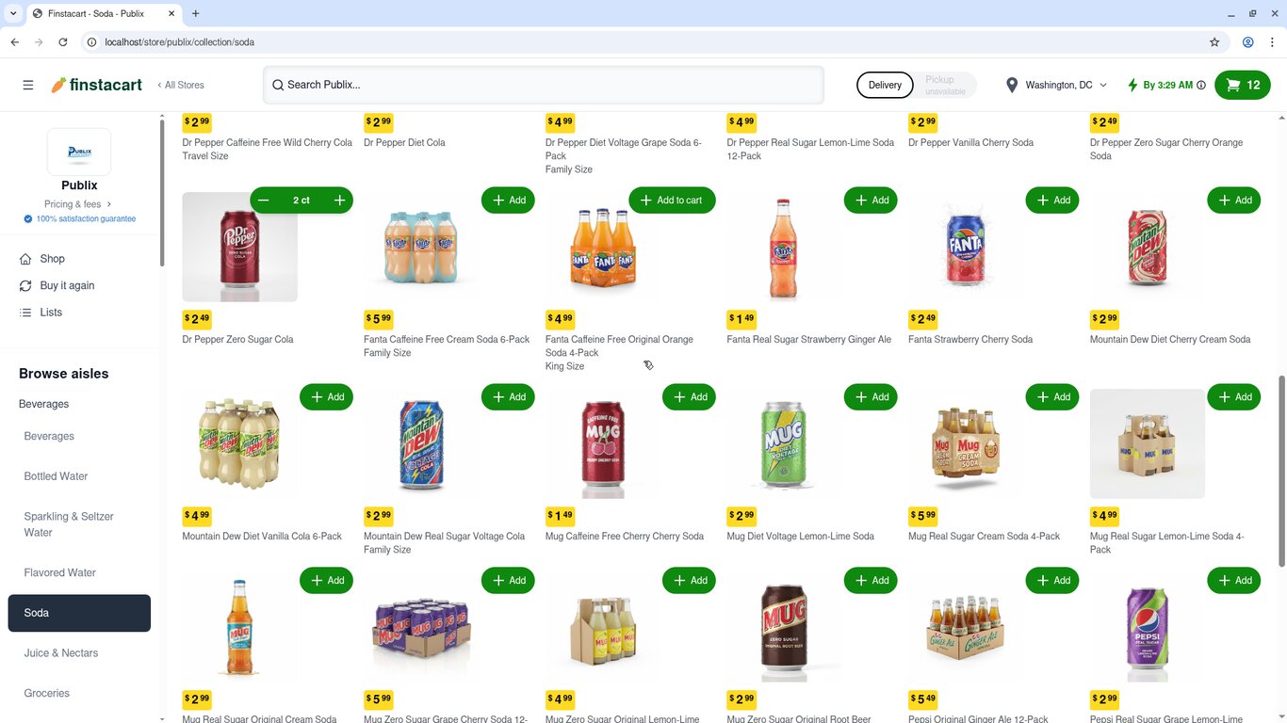
Task: Expand the Washington, DC location dropdown
Action: pyautogui.click(x=1056, y=85)
